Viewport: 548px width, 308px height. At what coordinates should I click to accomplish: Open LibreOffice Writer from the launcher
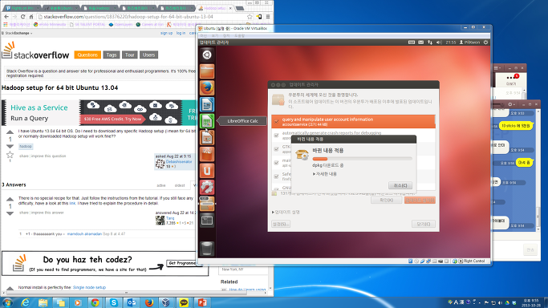tap(207, 104)
